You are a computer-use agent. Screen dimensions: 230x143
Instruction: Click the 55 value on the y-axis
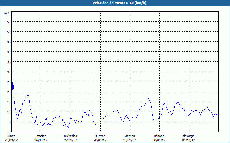pyautogui.click(x=9, y=22)
